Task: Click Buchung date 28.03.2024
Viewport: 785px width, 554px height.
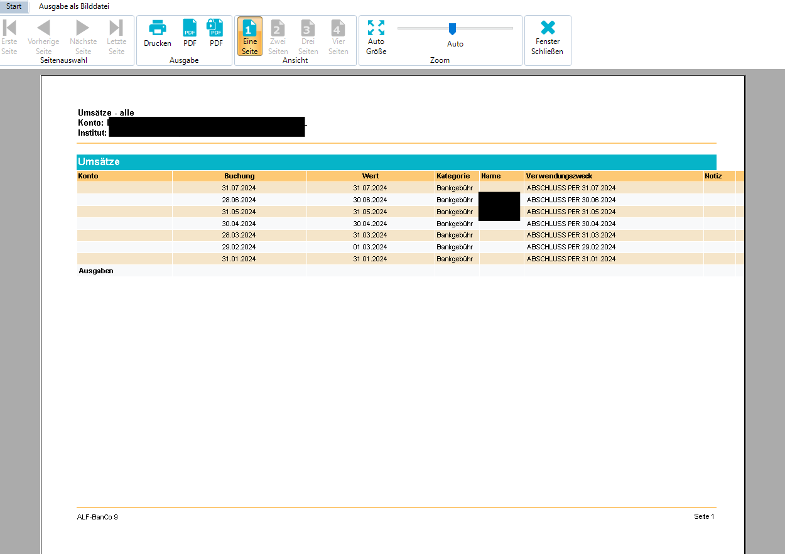Action: (239, 235)
